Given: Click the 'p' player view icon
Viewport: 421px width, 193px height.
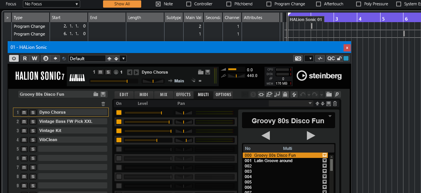Looking at the screenshot, I should pyautogui.click(x=337, y=94).
